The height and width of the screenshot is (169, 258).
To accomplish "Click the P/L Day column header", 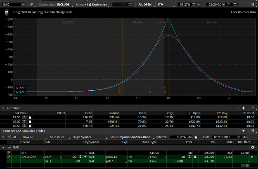I will [x=222, y=113].
